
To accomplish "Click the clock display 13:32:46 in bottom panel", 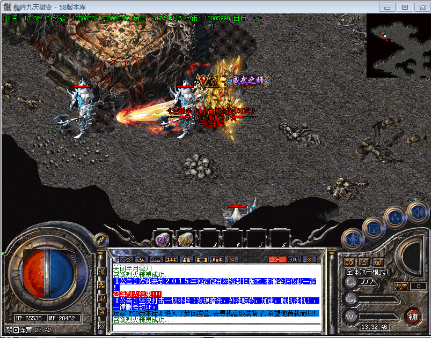I will [374, 327].
